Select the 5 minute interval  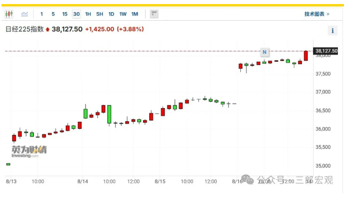[53, 14]
